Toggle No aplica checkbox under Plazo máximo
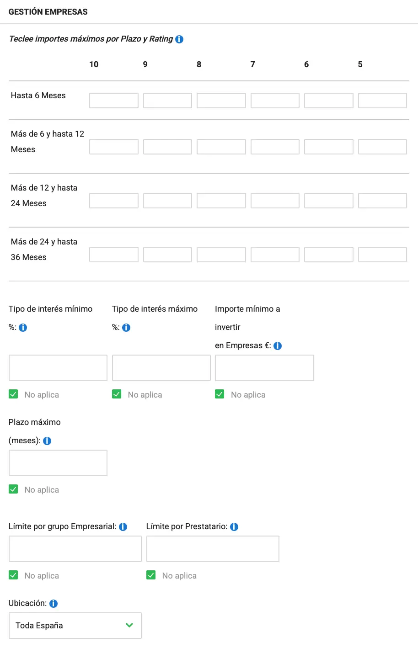Image resolution: width=418 pixels, height=648 pixels. 13,489
